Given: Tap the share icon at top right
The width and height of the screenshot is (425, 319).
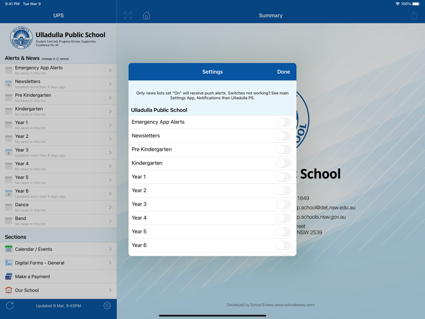Looking at the screenshot, I should pyautogui.click(x=414, y=15).
